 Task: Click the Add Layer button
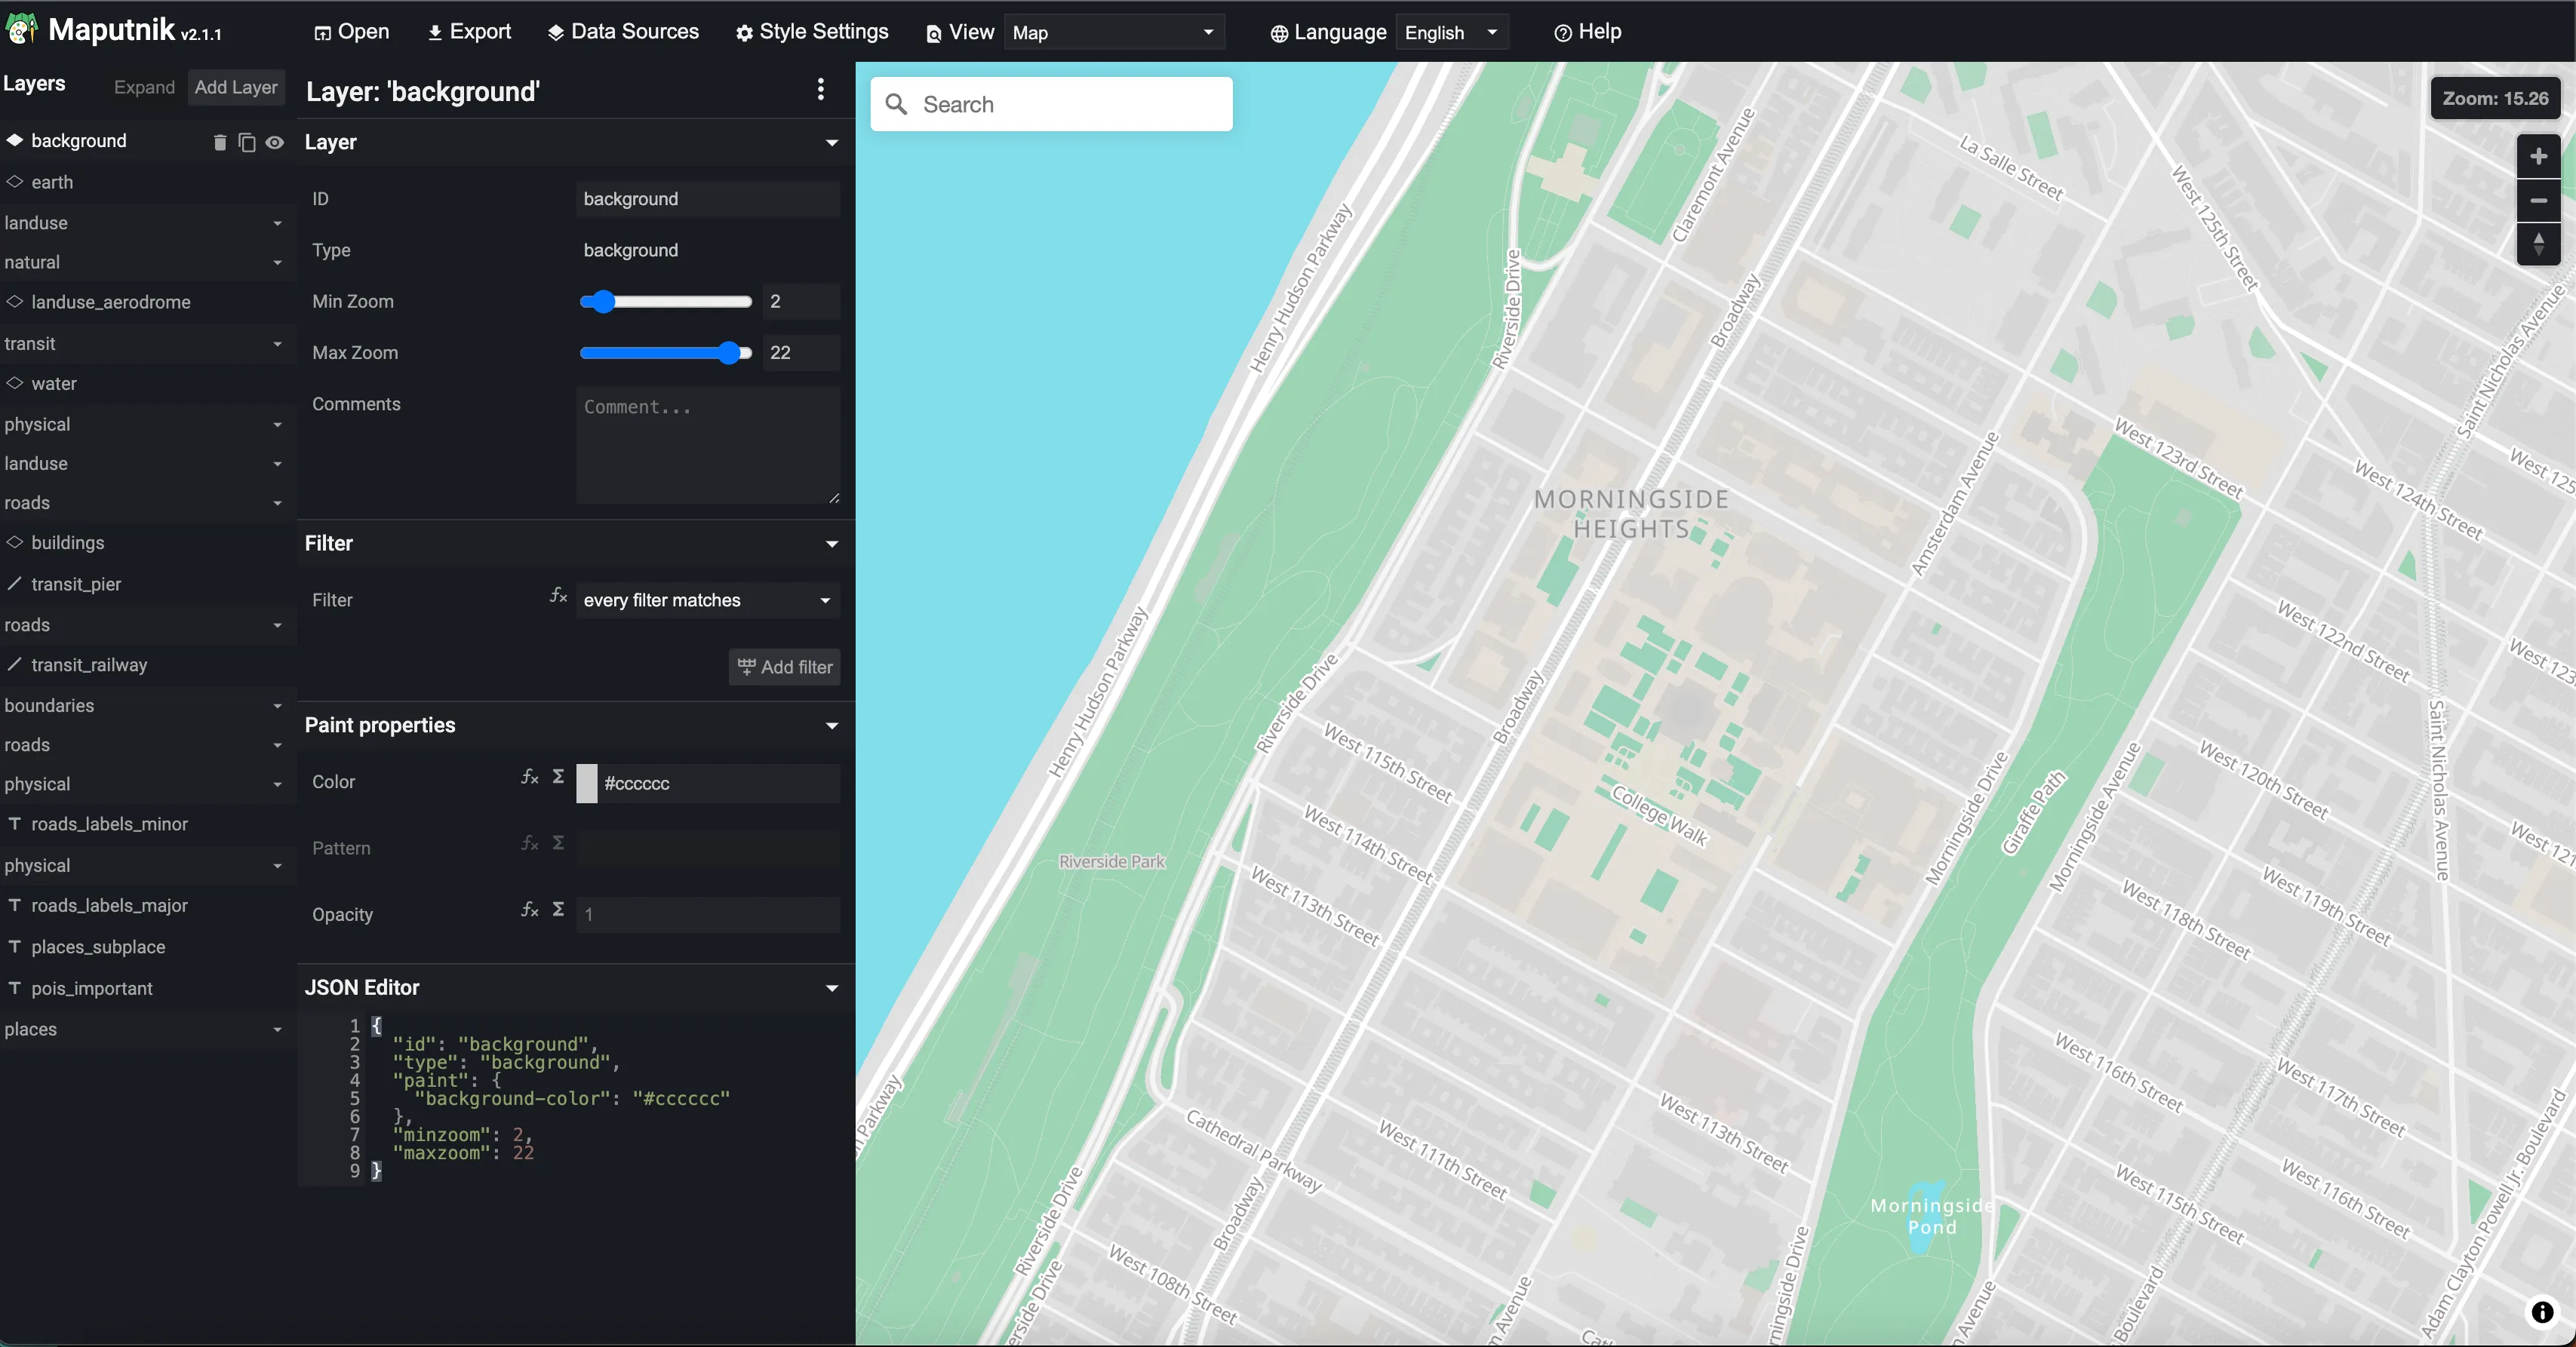(236, 87)
